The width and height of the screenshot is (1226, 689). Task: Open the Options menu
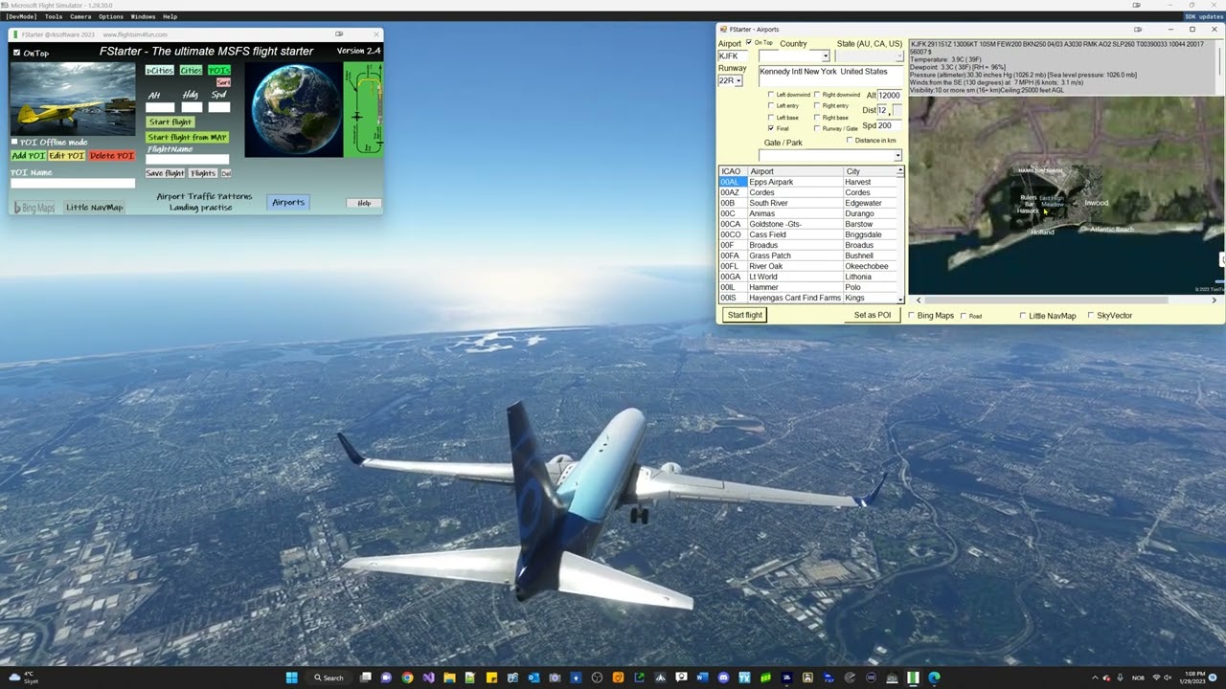point(111,16)
